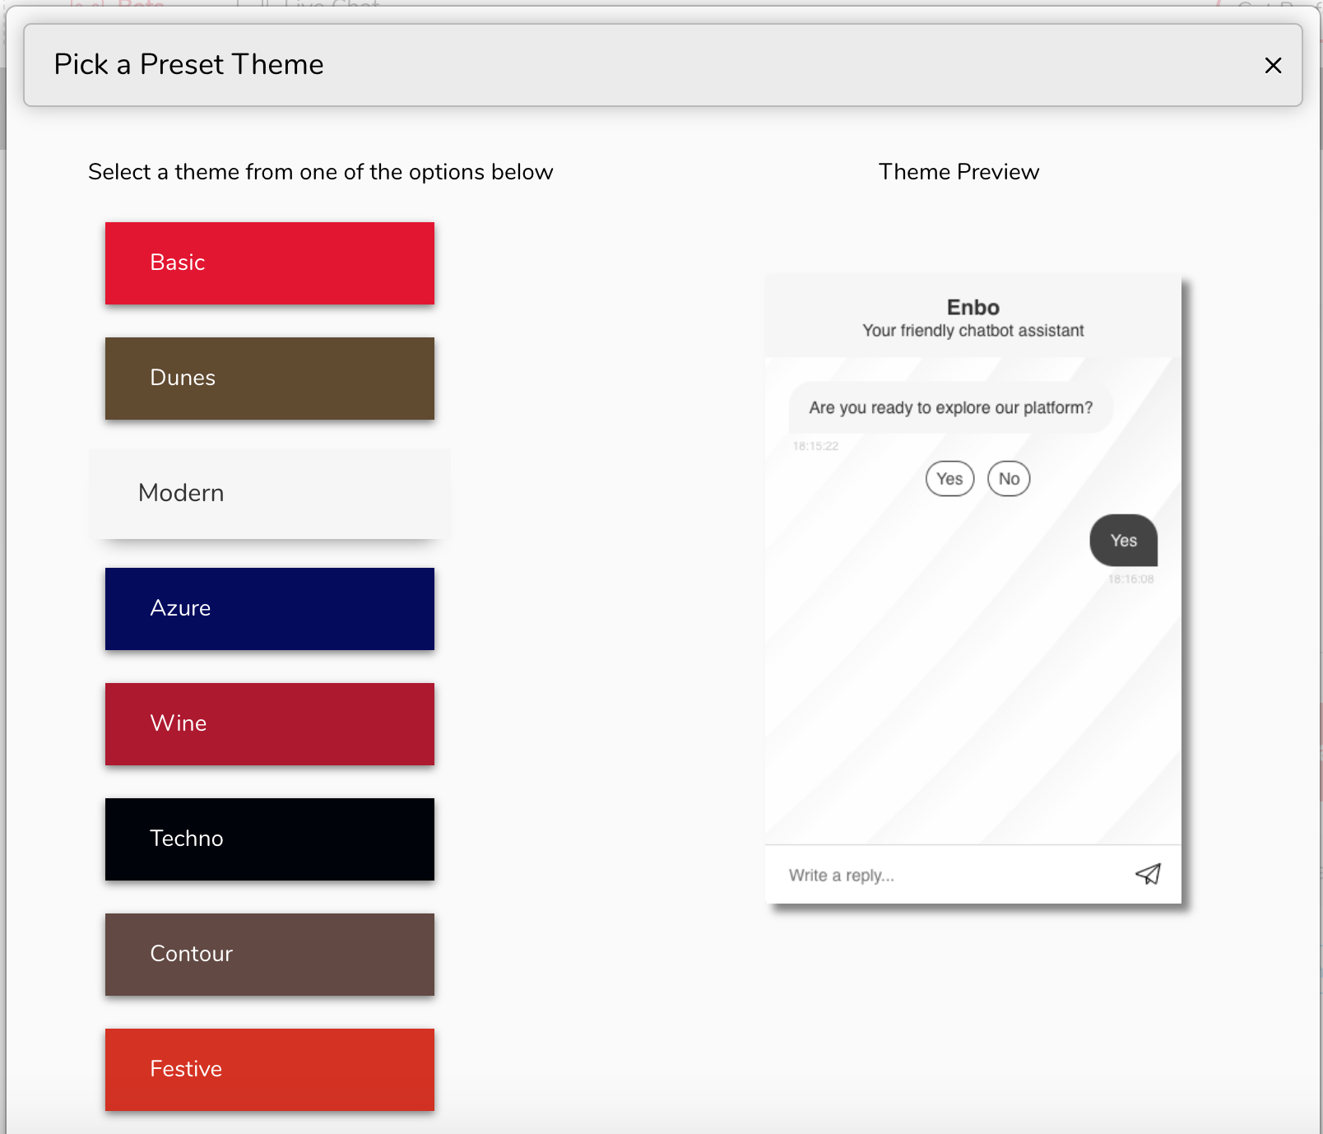Screen dimensions: 1323x1134
Task: Click the Enbo chatbot title
Action: pos(973,307)
